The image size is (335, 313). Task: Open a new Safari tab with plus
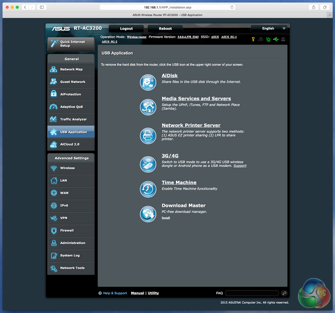pyautogui.click(x=330, y=15)
